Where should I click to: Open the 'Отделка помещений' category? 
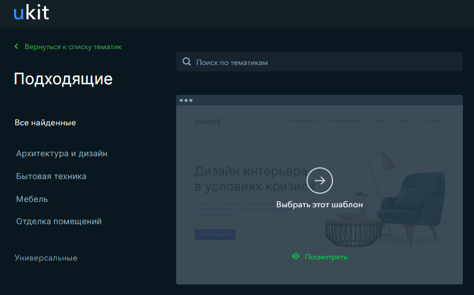coord(59,221)
